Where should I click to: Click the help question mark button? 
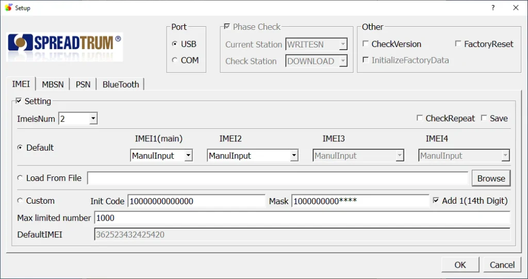click(x=493, y=8)
